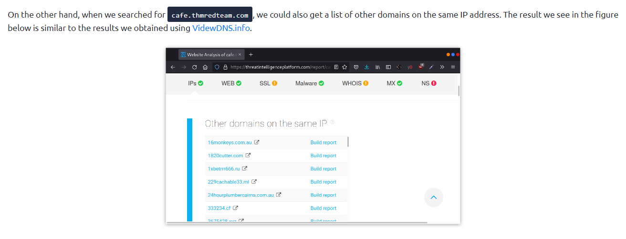Click the domain list scrollbar thumb
The height and width of the screenshot is (239, 626).
pos(348,141)
